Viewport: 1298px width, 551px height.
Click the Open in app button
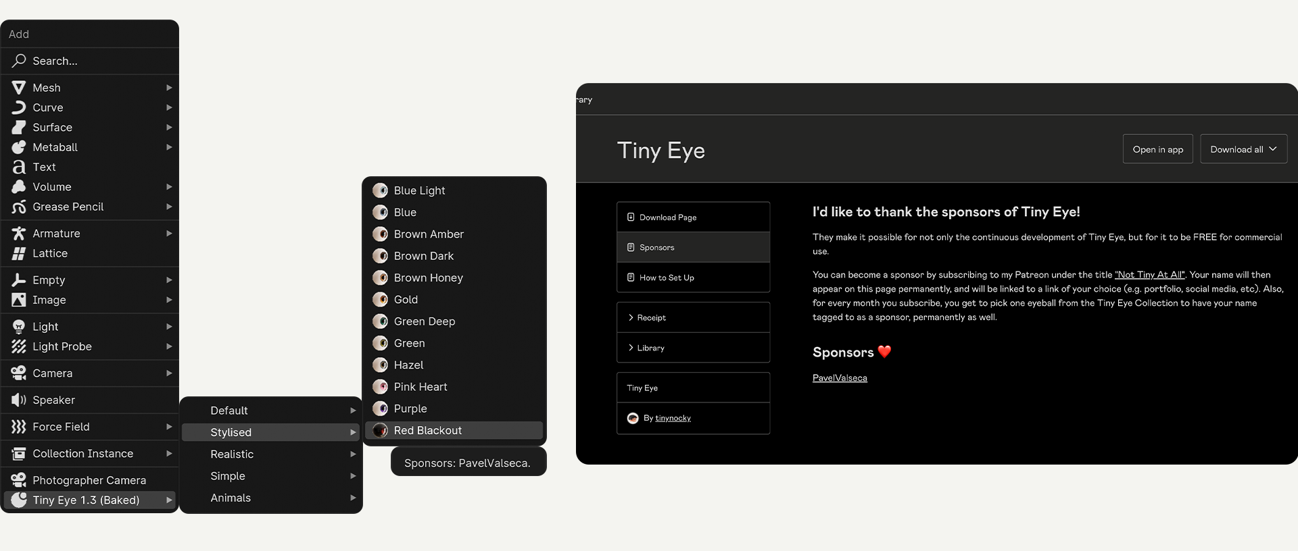pos(1158,149)
